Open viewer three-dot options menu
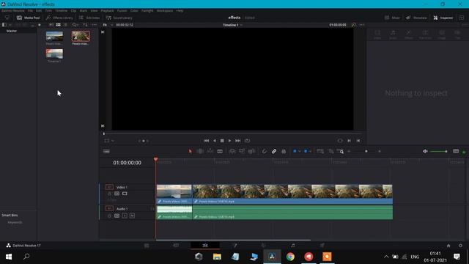 tap(362, 25)
